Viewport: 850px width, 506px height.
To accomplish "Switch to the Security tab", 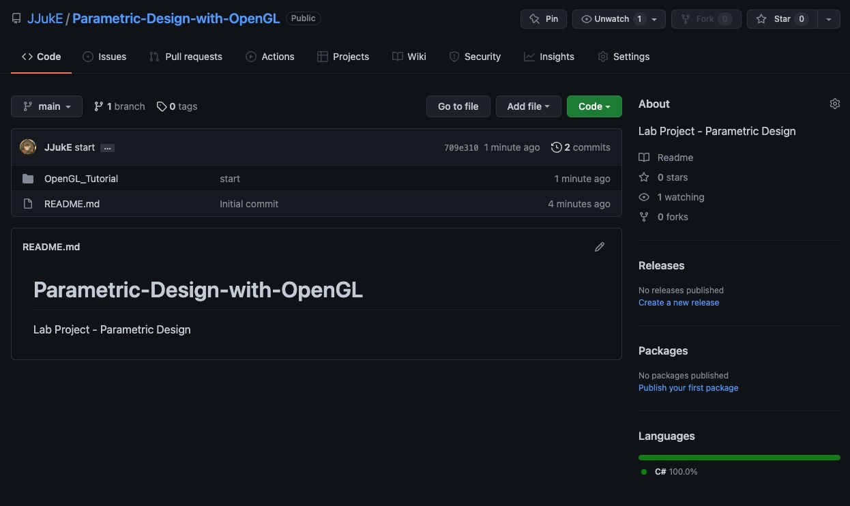I will 475,57.
